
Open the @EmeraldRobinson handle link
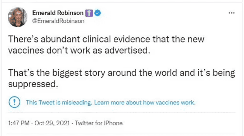[58, 21]
